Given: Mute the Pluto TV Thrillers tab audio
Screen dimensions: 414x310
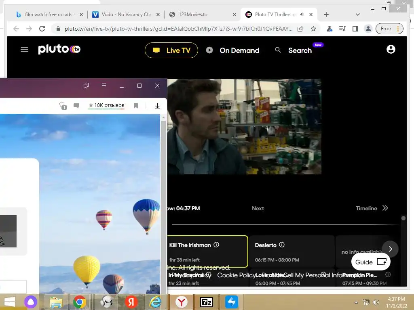Looking at the screenshot, I should click(x=302, y=15).
